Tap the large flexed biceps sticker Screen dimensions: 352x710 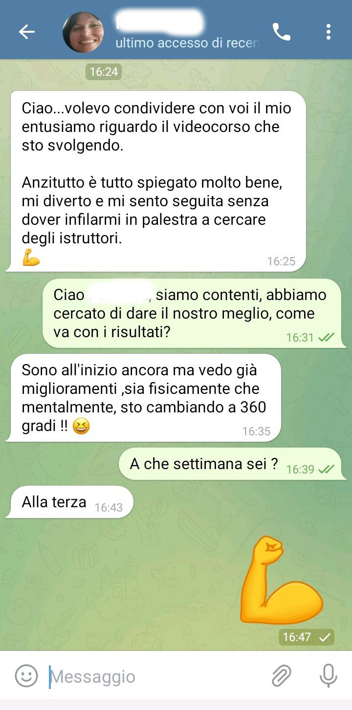click(281, 580)
